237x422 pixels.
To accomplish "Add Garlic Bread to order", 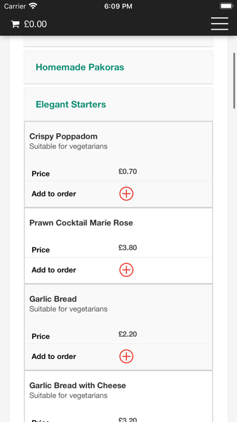I will pyautogui.click(x=126, y=357).
